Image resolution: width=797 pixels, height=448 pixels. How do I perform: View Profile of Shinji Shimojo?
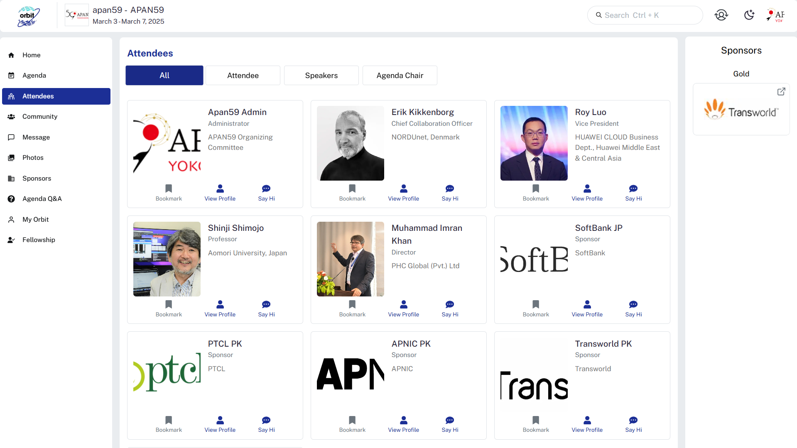pos(220,309)
